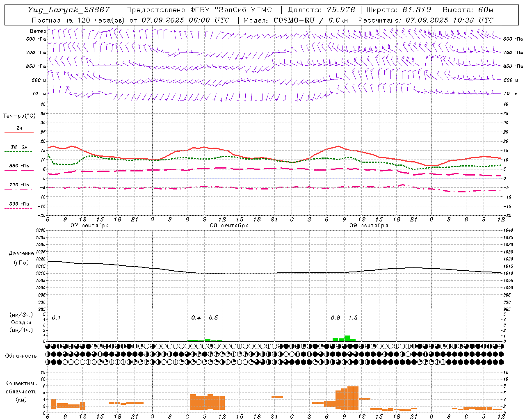This screenshot has height=420, width=525.
Task: Click the 0.4 precipitation value
Action: click(196, 318)
